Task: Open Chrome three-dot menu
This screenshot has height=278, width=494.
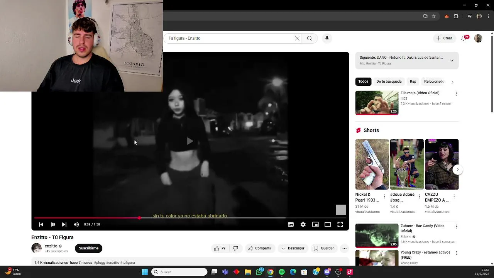Action: pyautogui.click(x=489, y=16)
